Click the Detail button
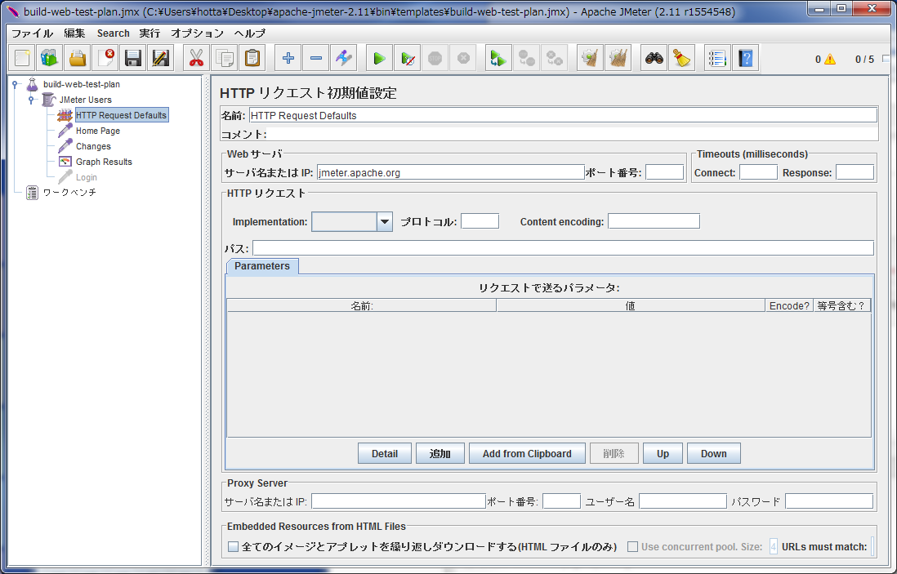Viewport: 897px width, 574px height. tap(385, 453)
